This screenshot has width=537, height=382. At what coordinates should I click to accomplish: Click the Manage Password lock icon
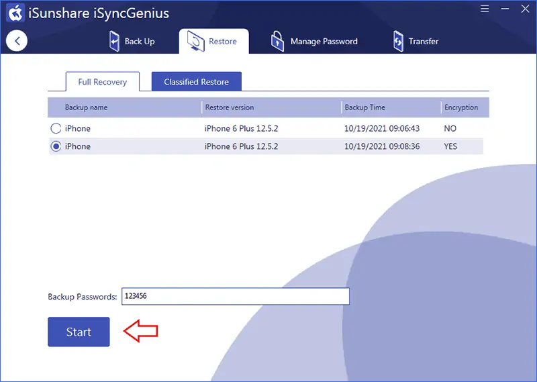pos(277,41)
